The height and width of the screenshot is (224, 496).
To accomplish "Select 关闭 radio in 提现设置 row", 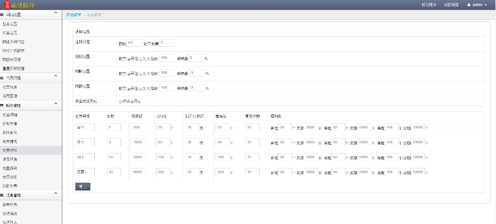I will click(141, 59).
